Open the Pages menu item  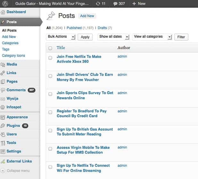(x=12, y=82)
